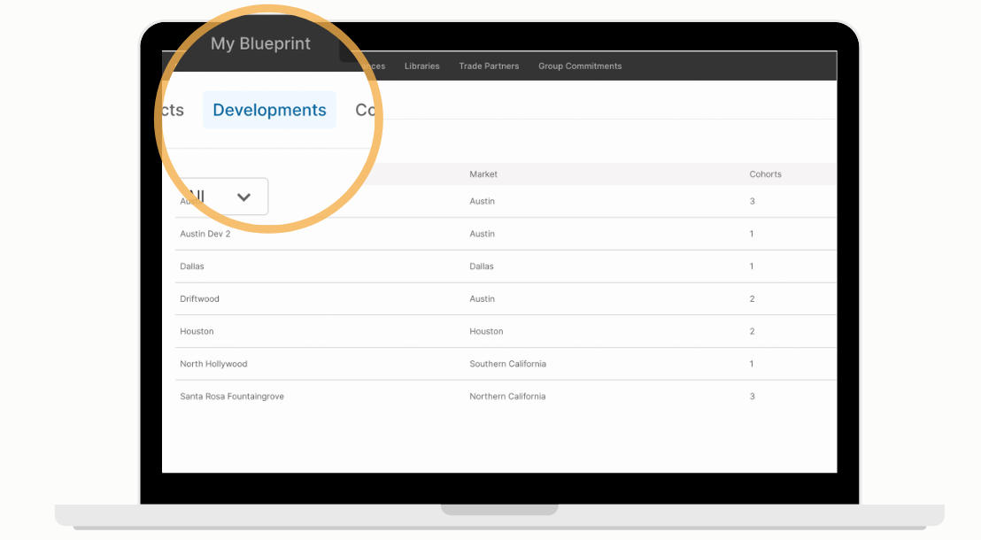Viewport: 981px width, 540px height.
Task: Click the Houston market cell
Action: coord(486,332)
